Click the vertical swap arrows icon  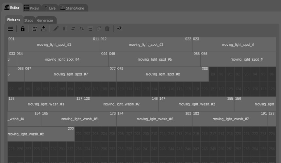[82, 29]
